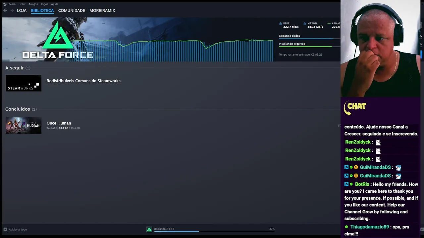Click the Instalando arquivos progress bar
The height and width of the screenshot is (238, 424).
coord(309,47)
